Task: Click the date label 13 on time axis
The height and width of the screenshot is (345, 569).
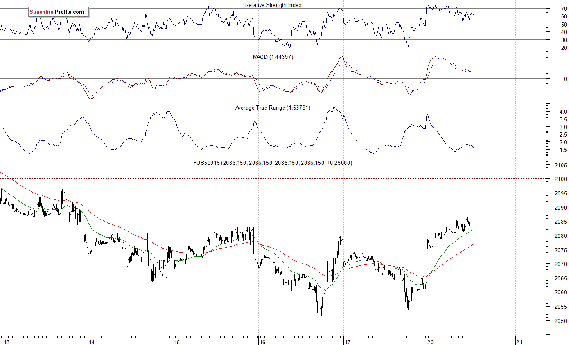Action: (x=6, y=342)
